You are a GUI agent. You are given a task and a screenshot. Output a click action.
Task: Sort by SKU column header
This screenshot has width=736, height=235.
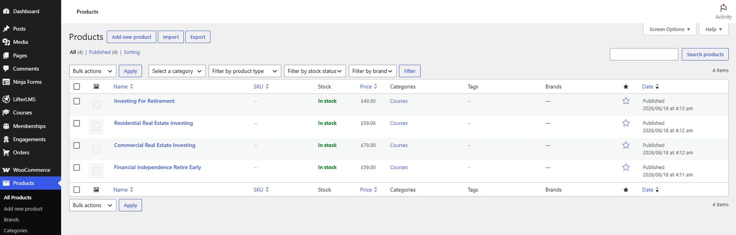(x=261, y=87)
